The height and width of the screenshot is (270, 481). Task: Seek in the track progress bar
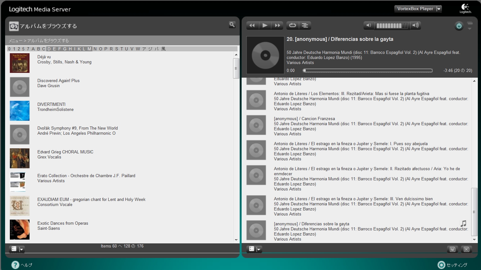tap(368, 70)
